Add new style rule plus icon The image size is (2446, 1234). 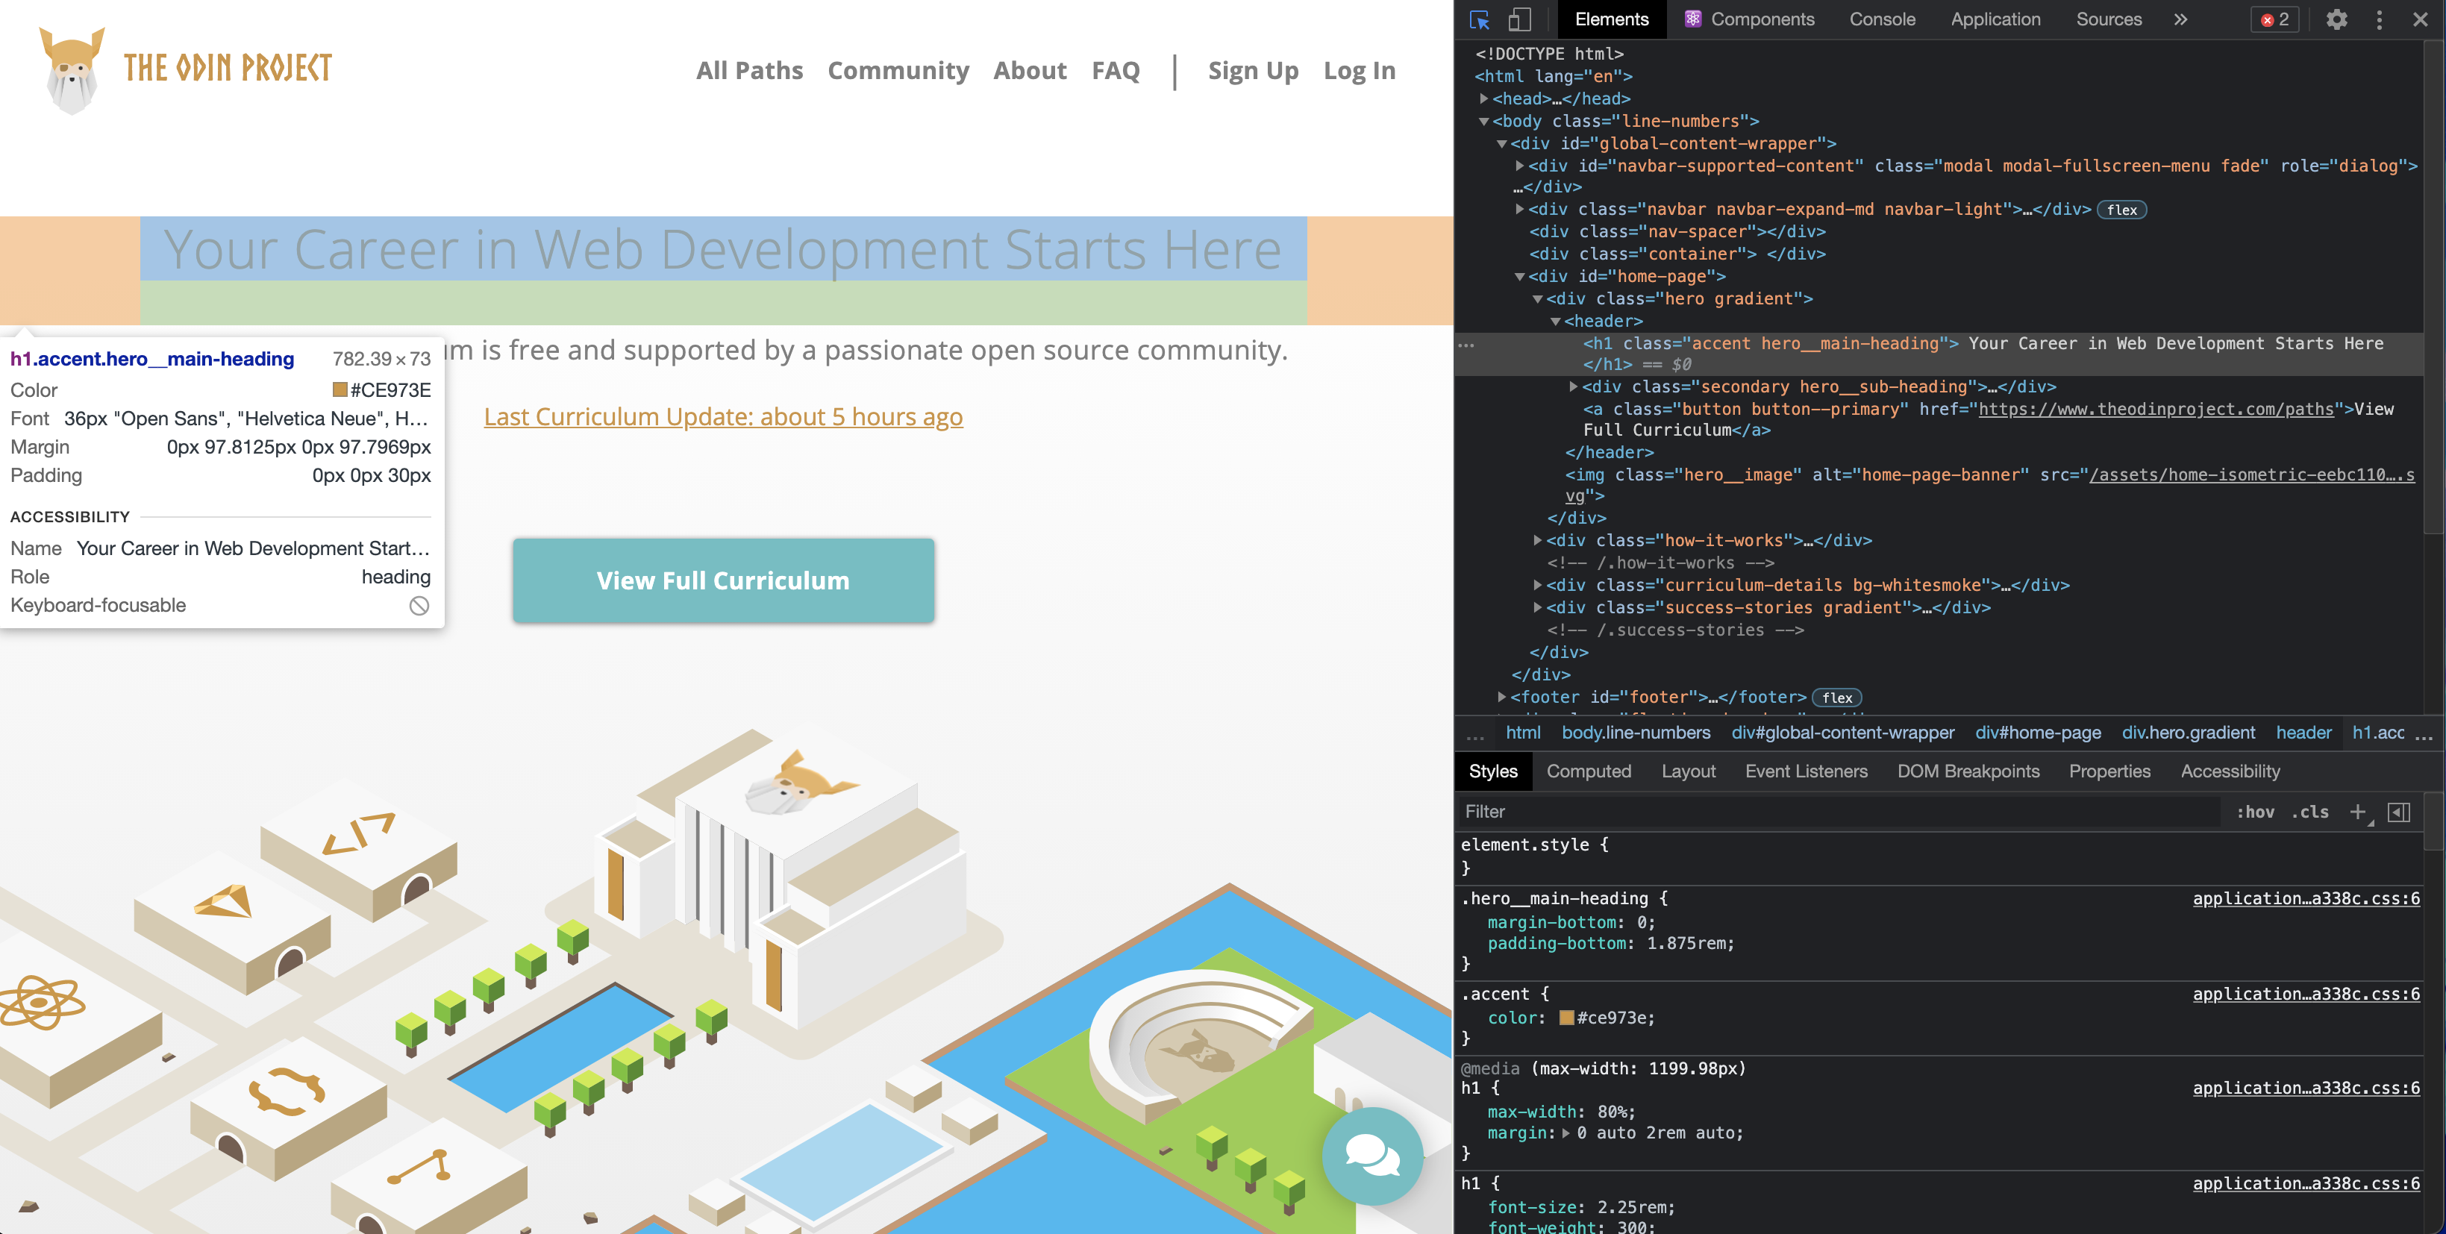click(2356, 812)
